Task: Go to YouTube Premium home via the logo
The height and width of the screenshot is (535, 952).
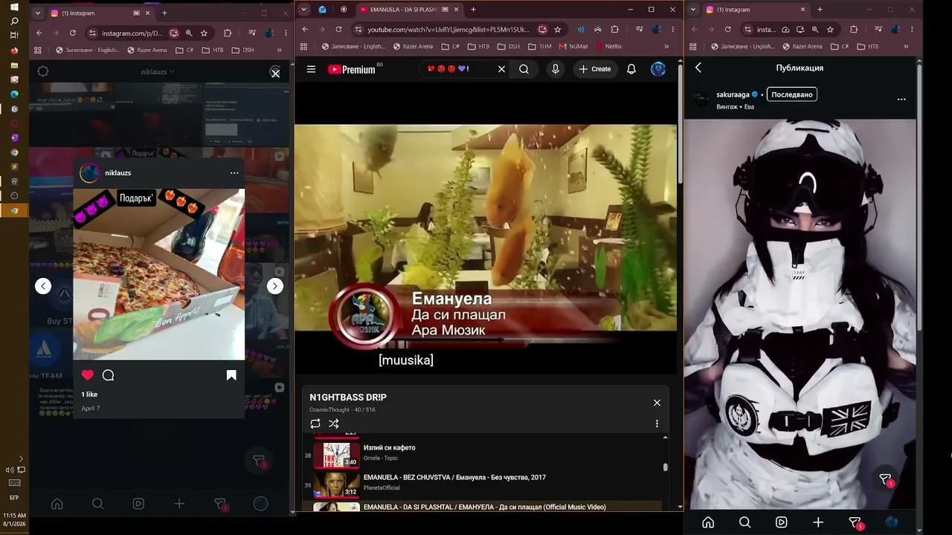Action: (352, 69)
